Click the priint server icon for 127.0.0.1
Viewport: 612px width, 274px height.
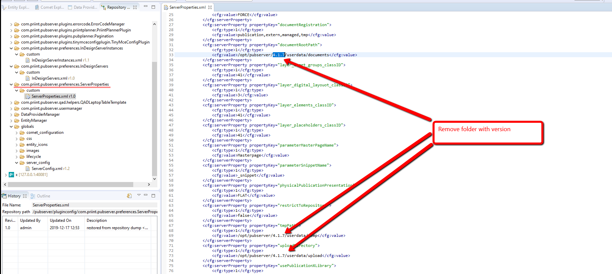tap(11, 175)
